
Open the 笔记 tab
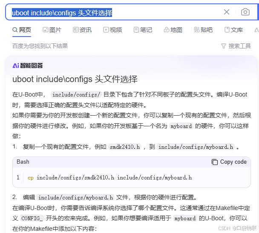(x=143, y=30)
